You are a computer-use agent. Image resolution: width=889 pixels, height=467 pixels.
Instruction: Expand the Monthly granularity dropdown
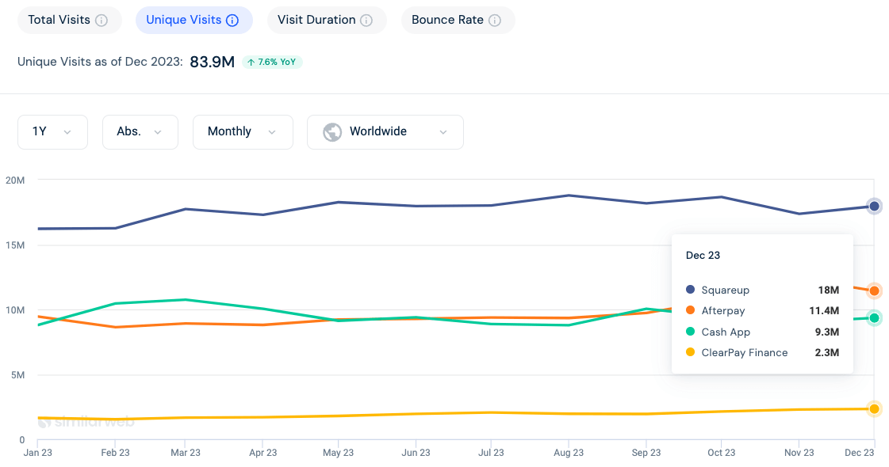point(243,132)
